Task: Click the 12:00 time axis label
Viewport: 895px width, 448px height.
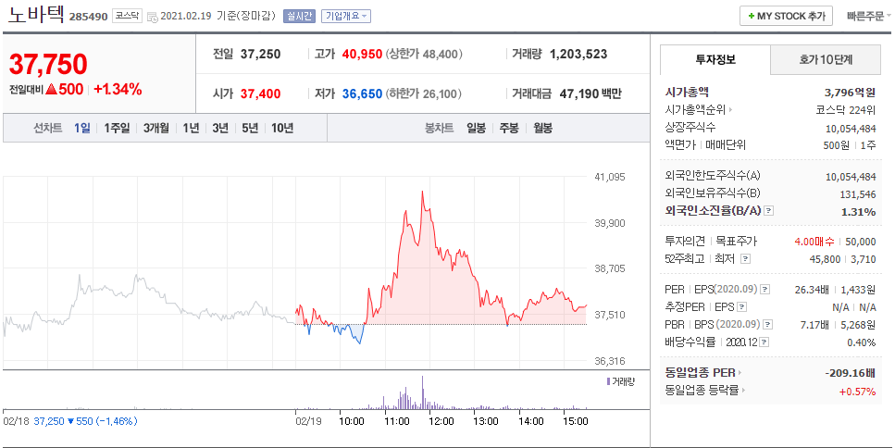Action: (441, 421)
